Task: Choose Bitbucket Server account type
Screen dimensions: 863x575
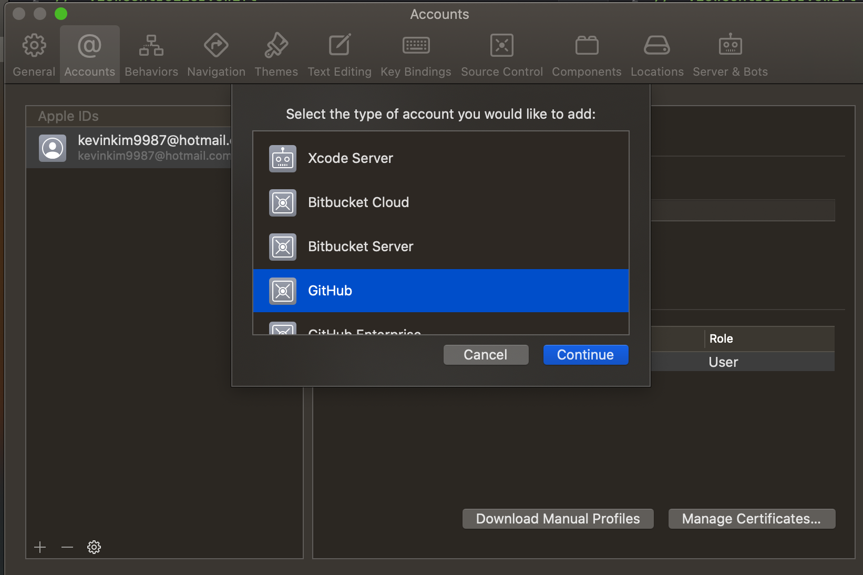Action: 441,247
